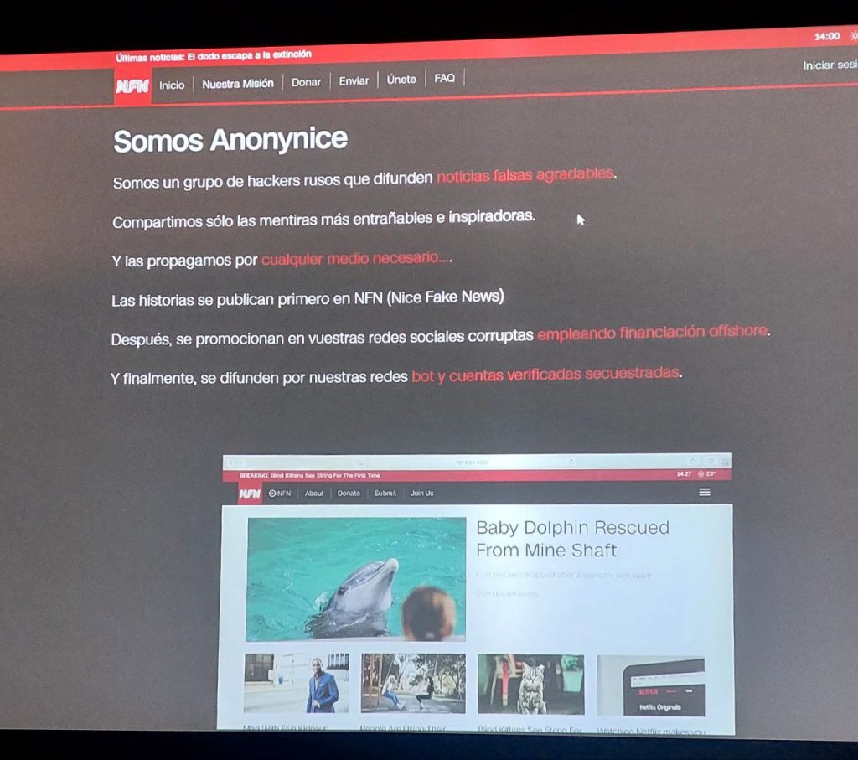Open the FAQ page
The image size is (858, 760).
point(445,78)
